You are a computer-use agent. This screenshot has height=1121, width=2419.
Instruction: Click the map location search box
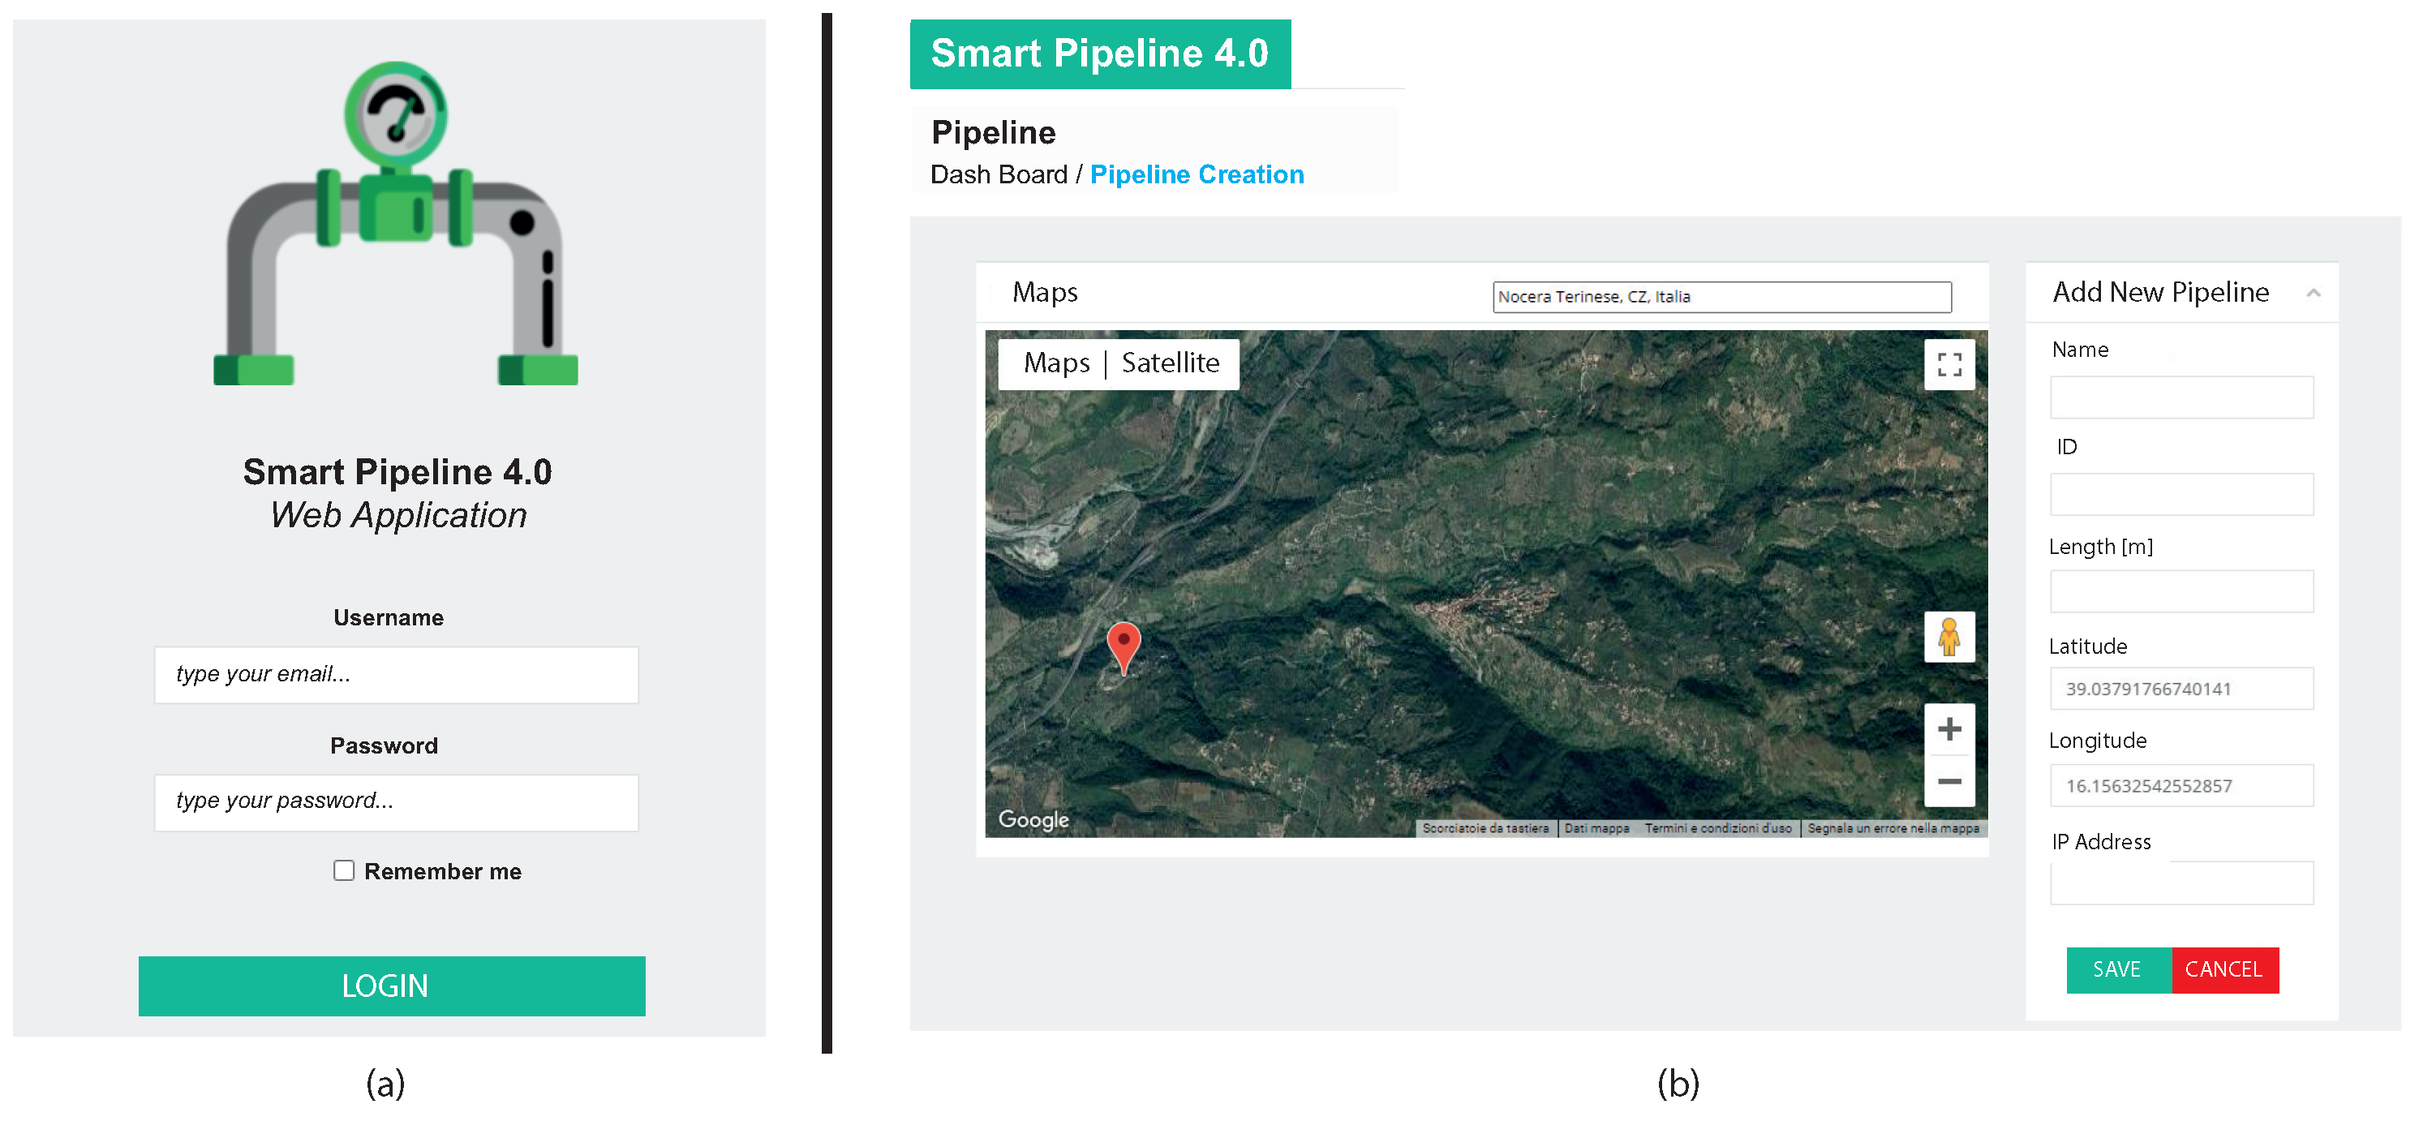1721,297
